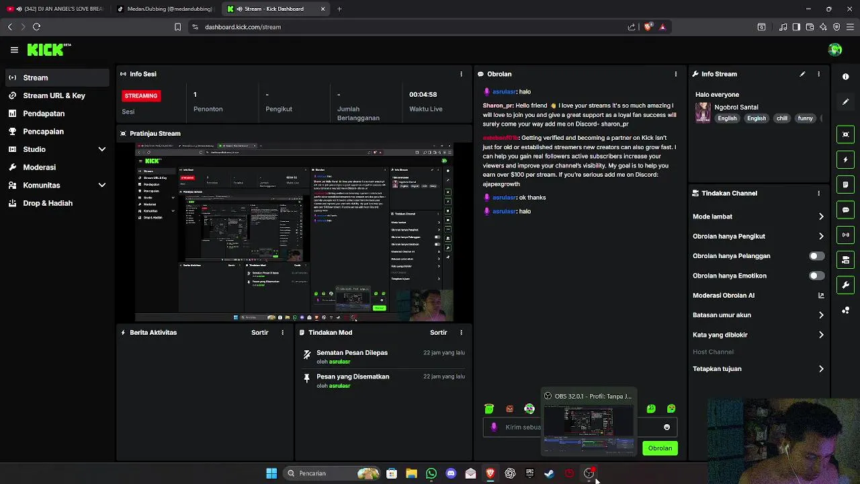
Task: Select Stream in the sidebar
Action: point(58,77)
